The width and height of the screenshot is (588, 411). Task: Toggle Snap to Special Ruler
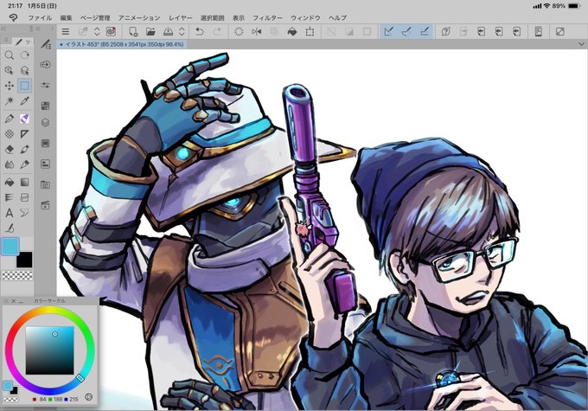coord(406,32)
